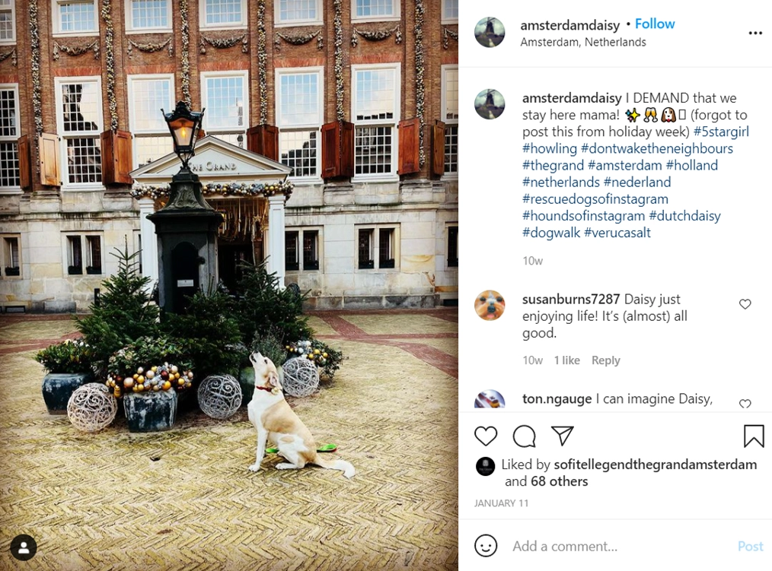View the 68 others who liked
This screenshot has height=571, width=772.
point(560,481)
